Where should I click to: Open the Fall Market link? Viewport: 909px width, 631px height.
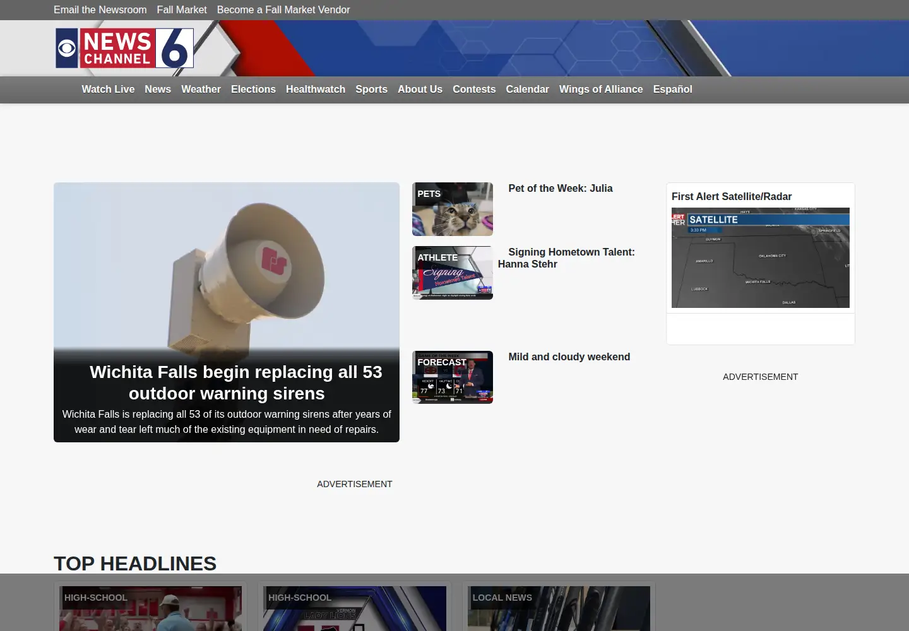(182, 10)
